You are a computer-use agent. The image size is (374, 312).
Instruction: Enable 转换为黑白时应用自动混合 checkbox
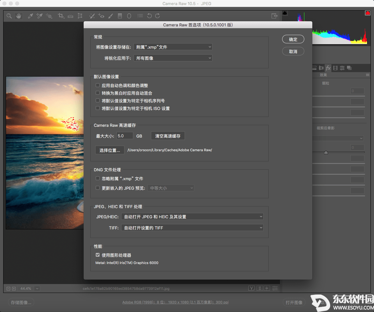tap(98, 93)
